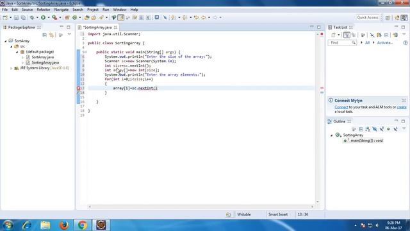410x231 pixels.
Task: Click the Open Perspective icon
Action: (x=388, y=17)
